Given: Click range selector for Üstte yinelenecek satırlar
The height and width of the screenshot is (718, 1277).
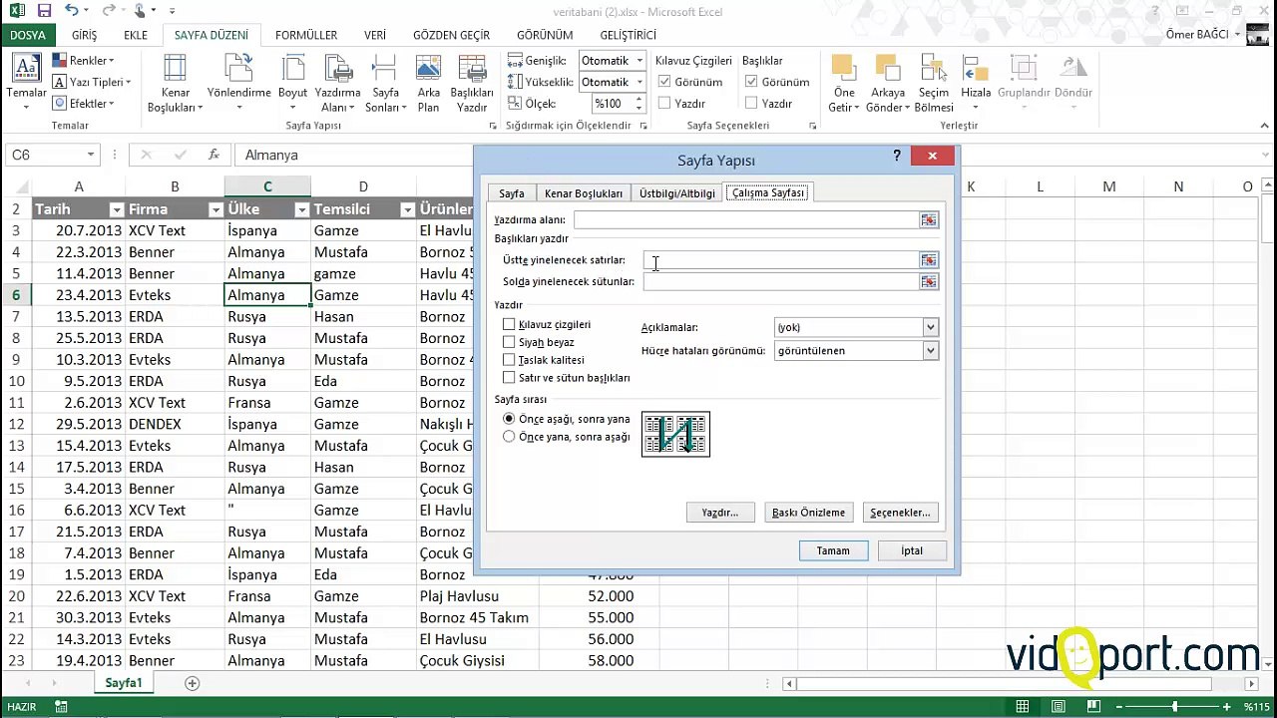Looking at the screenshot, I should [x=929, y=260].
